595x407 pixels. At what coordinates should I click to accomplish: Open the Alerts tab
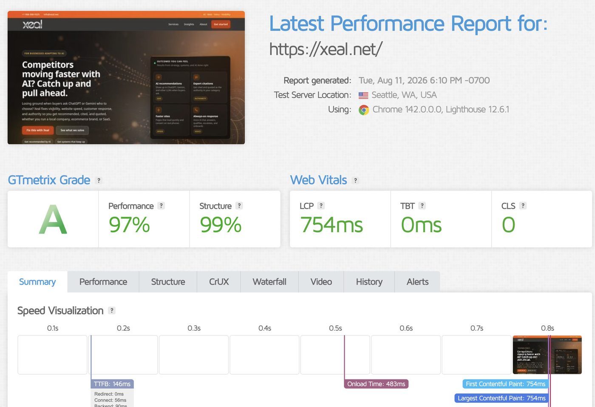tap(417, 282)
